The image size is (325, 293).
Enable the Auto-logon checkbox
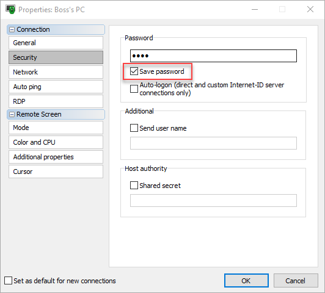click(x=134, y=89)
